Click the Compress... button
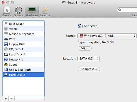The width and height of the screenshot is (137, 102). (x=89, y=69)
